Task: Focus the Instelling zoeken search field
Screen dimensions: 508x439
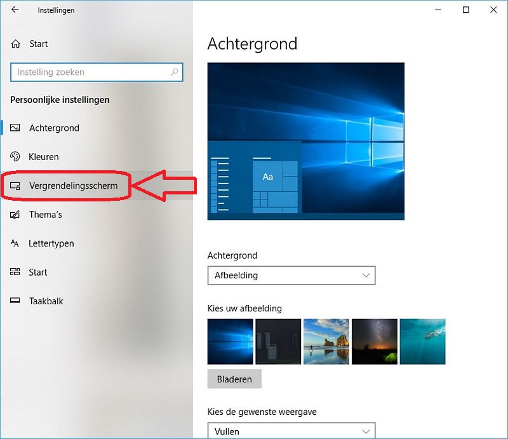Action: point(97,72)
